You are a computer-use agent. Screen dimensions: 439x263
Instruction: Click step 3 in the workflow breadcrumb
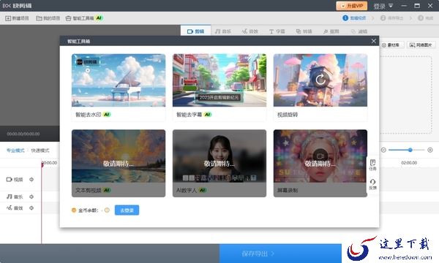[426, 18]
